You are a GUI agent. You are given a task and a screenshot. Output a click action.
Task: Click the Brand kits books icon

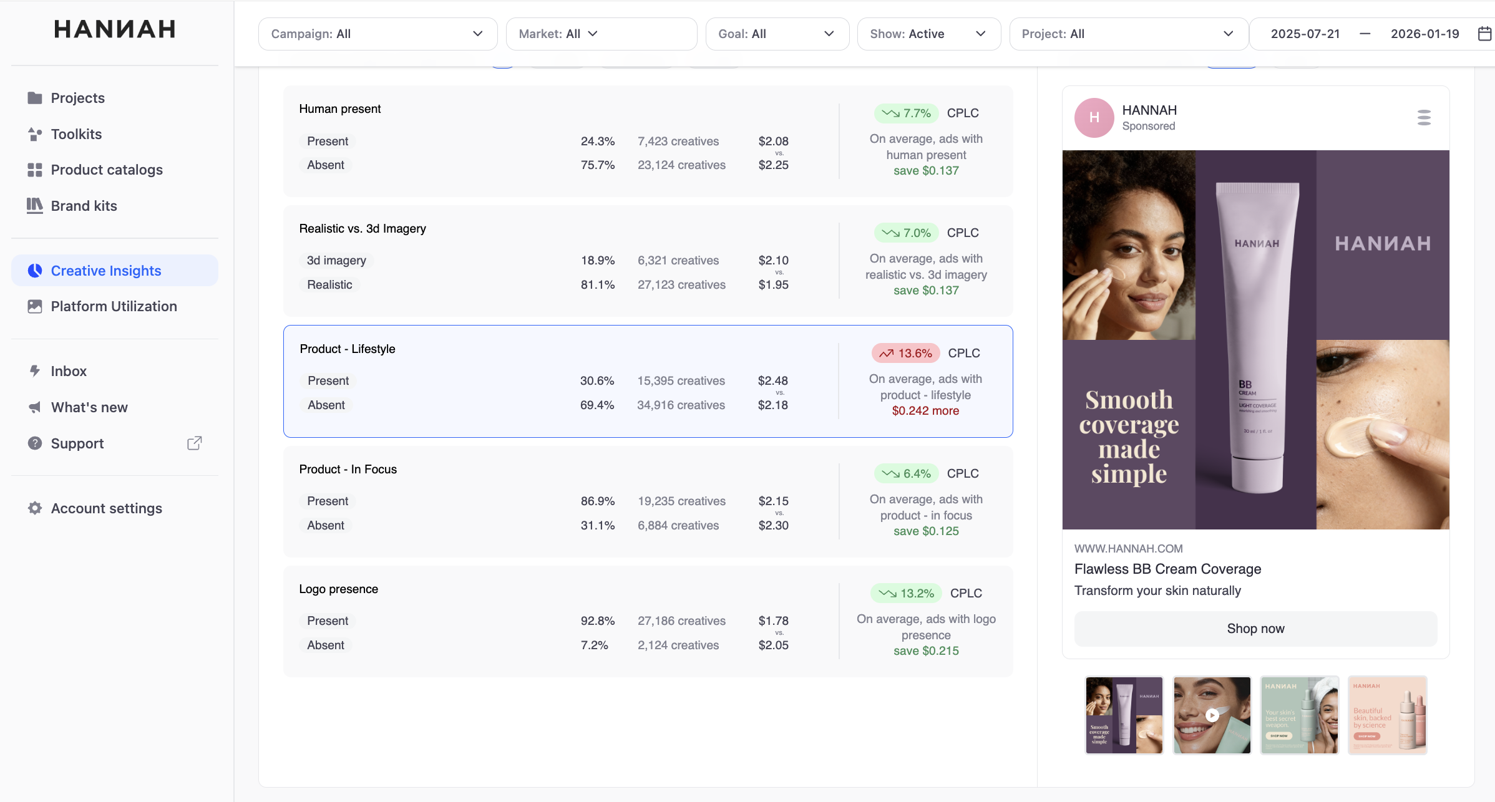click(35, 206)
